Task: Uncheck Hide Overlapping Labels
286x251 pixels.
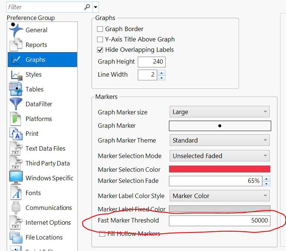Action: 100,50
